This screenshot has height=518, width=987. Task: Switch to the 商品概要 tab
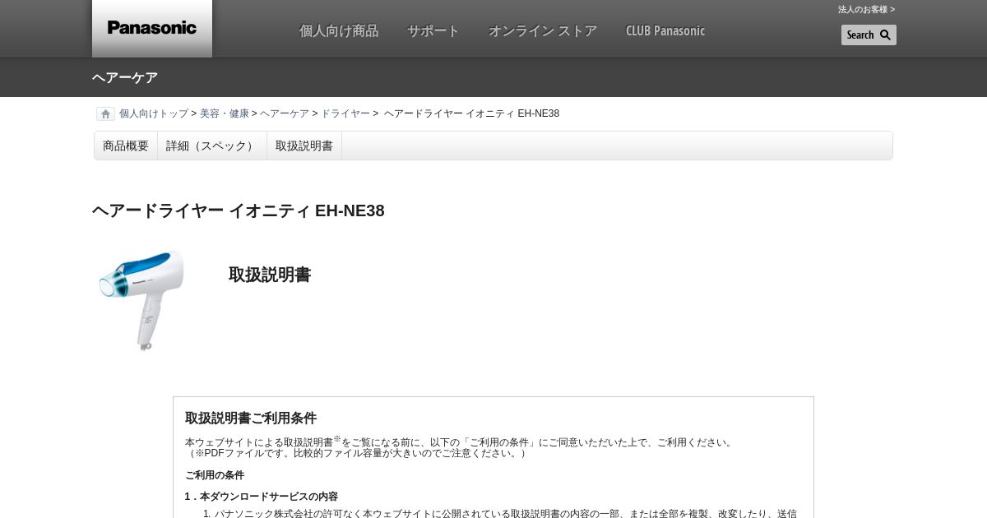[126, 146]
